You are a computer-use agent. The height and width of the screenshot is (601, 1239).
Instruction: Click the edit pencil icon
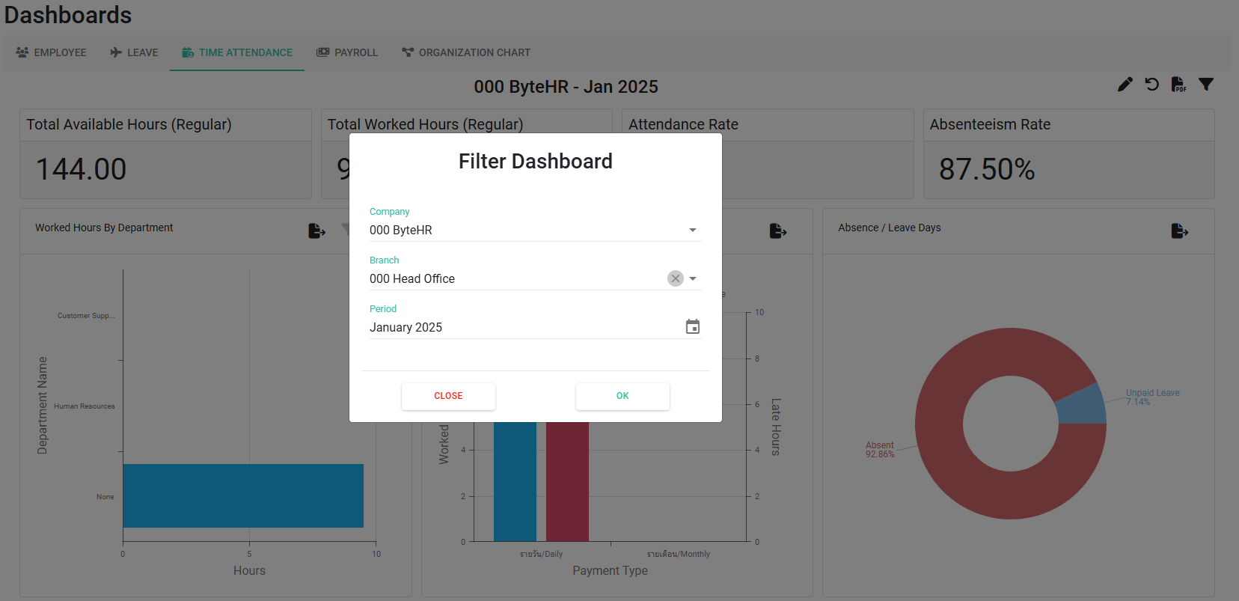click(1125, 85)
